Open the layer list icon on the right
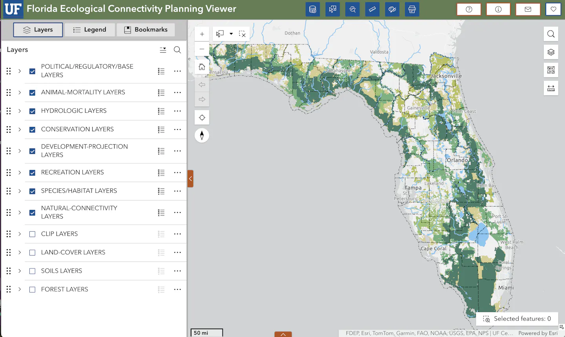Image resolution: width=565 pixels, height=337 pixels. click(550, 52)
